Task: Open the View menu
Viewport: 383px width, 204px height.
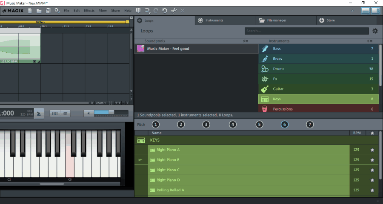Action: [x=103, y=11]
